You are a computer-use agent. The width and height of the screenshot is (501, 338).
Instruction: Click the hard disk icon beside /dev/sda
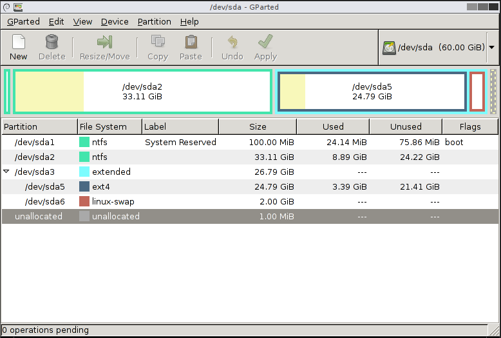tap(389, 48)
